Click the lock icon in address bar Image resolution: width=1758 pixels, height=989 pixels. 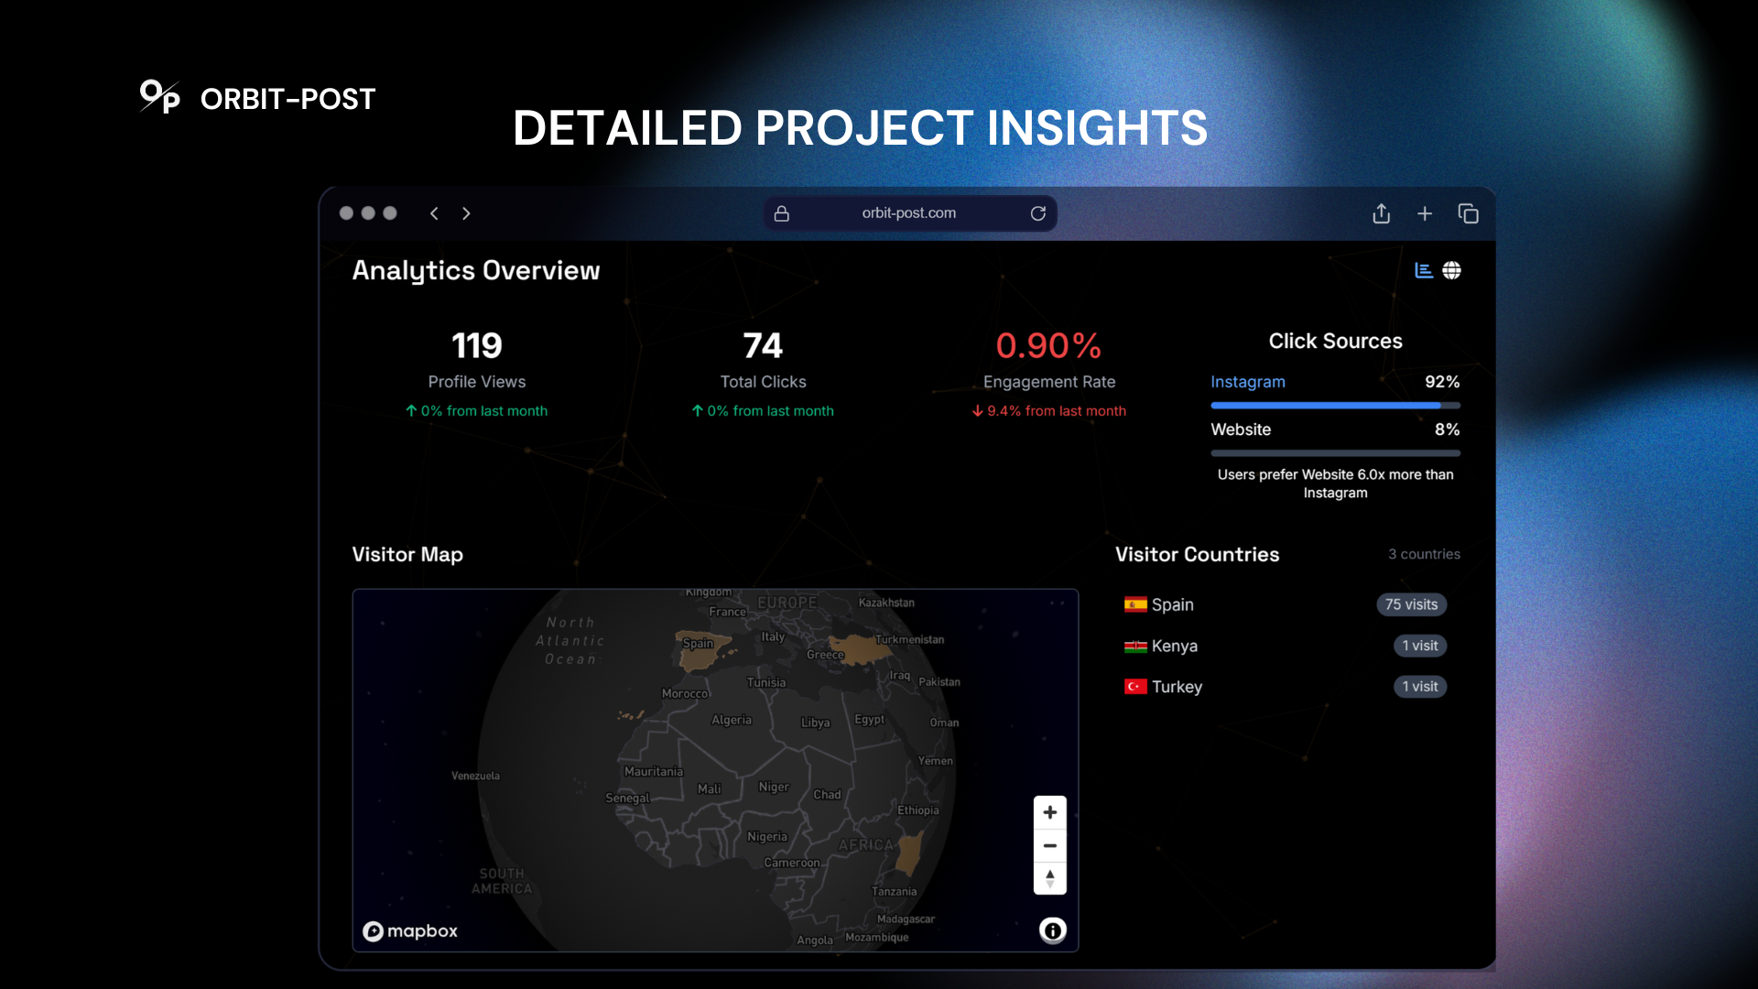point(781,213)
